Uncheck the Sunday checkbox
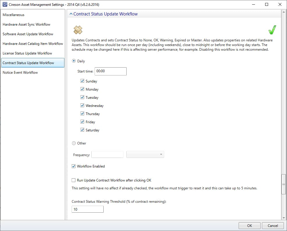The image size is (287, 231). click(x=82, y=81)
